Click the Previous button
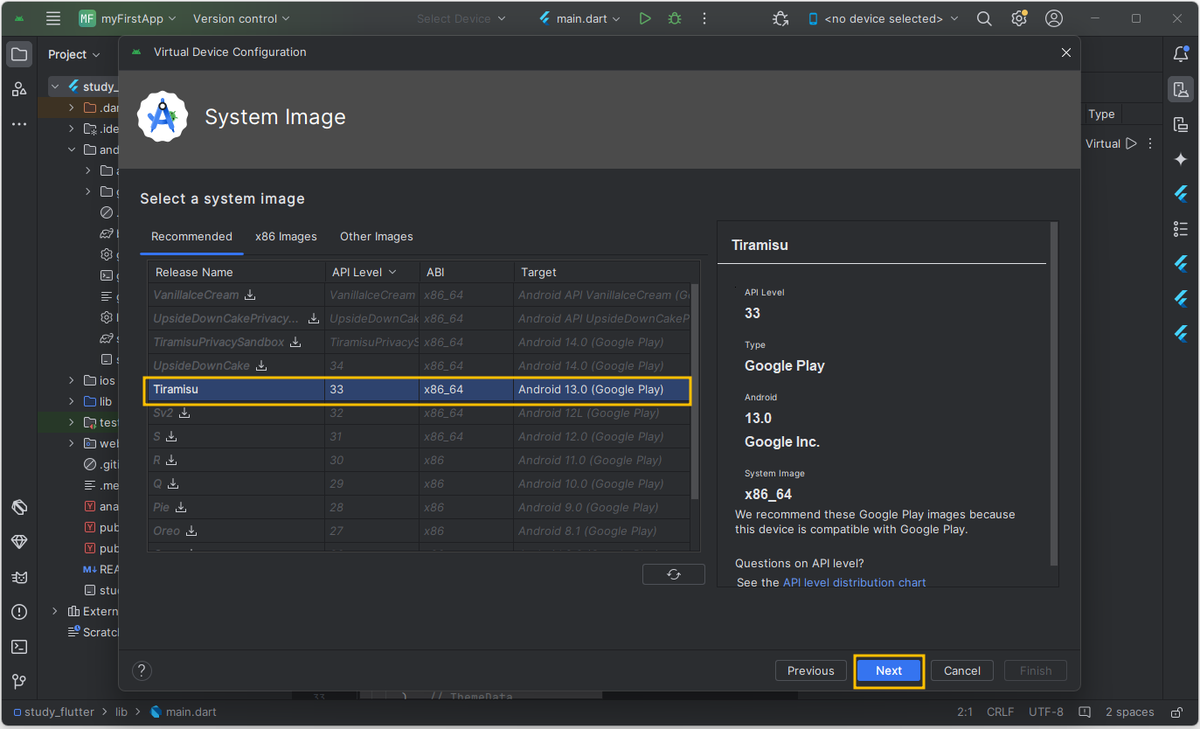 [810, 670]
